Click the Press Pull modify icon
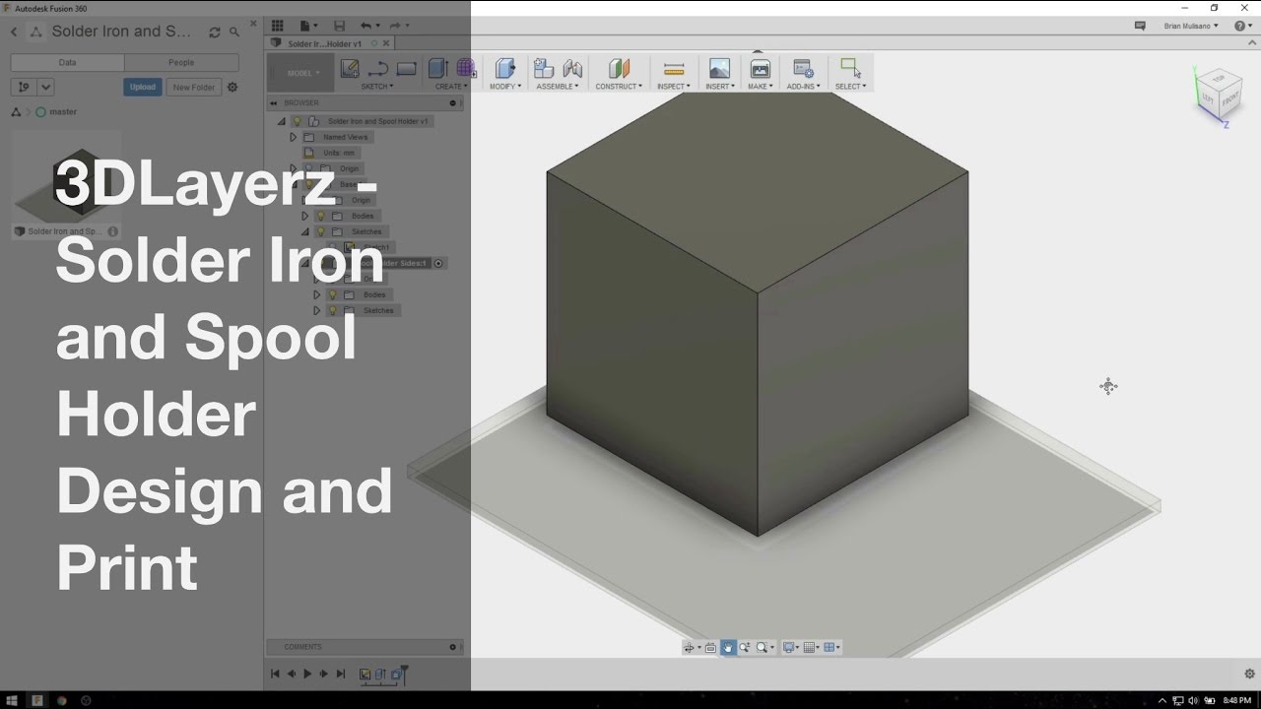This screenshot has height=709, width=1261. (x=505, y=68)
